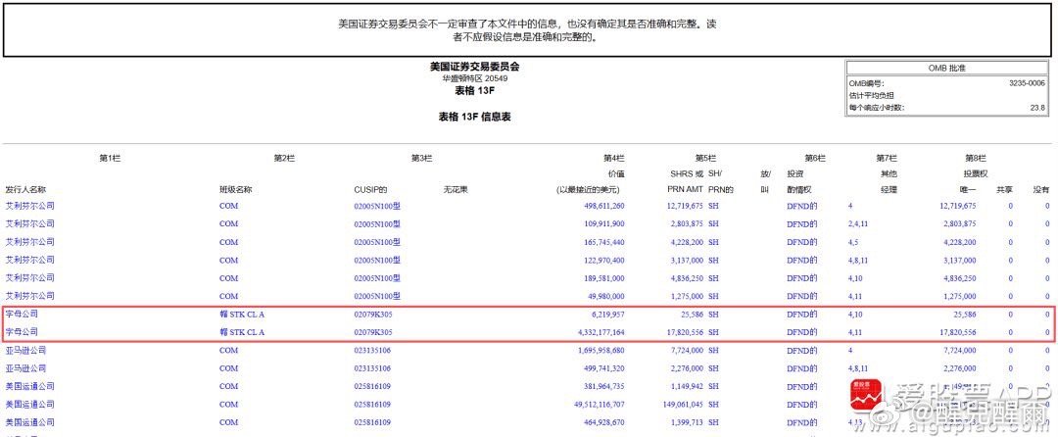Select the value 499,741,320

tap(603, 368)
